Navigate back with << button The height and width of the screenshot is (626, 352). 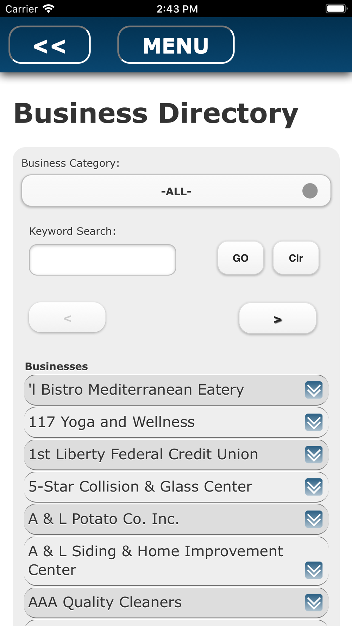(x=50, y=45)
